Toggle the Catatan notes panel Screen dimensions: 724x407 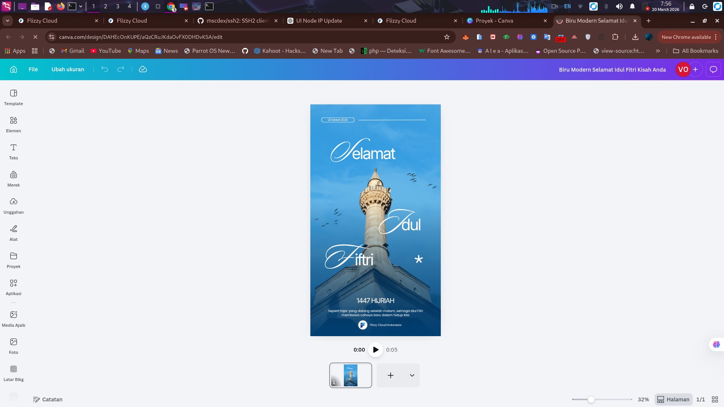[48, 399]
